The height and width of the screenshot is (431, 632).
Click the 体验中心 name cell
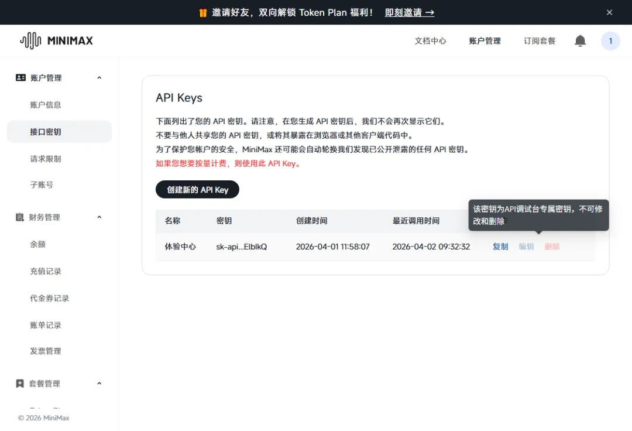click(x=180, y=247)
